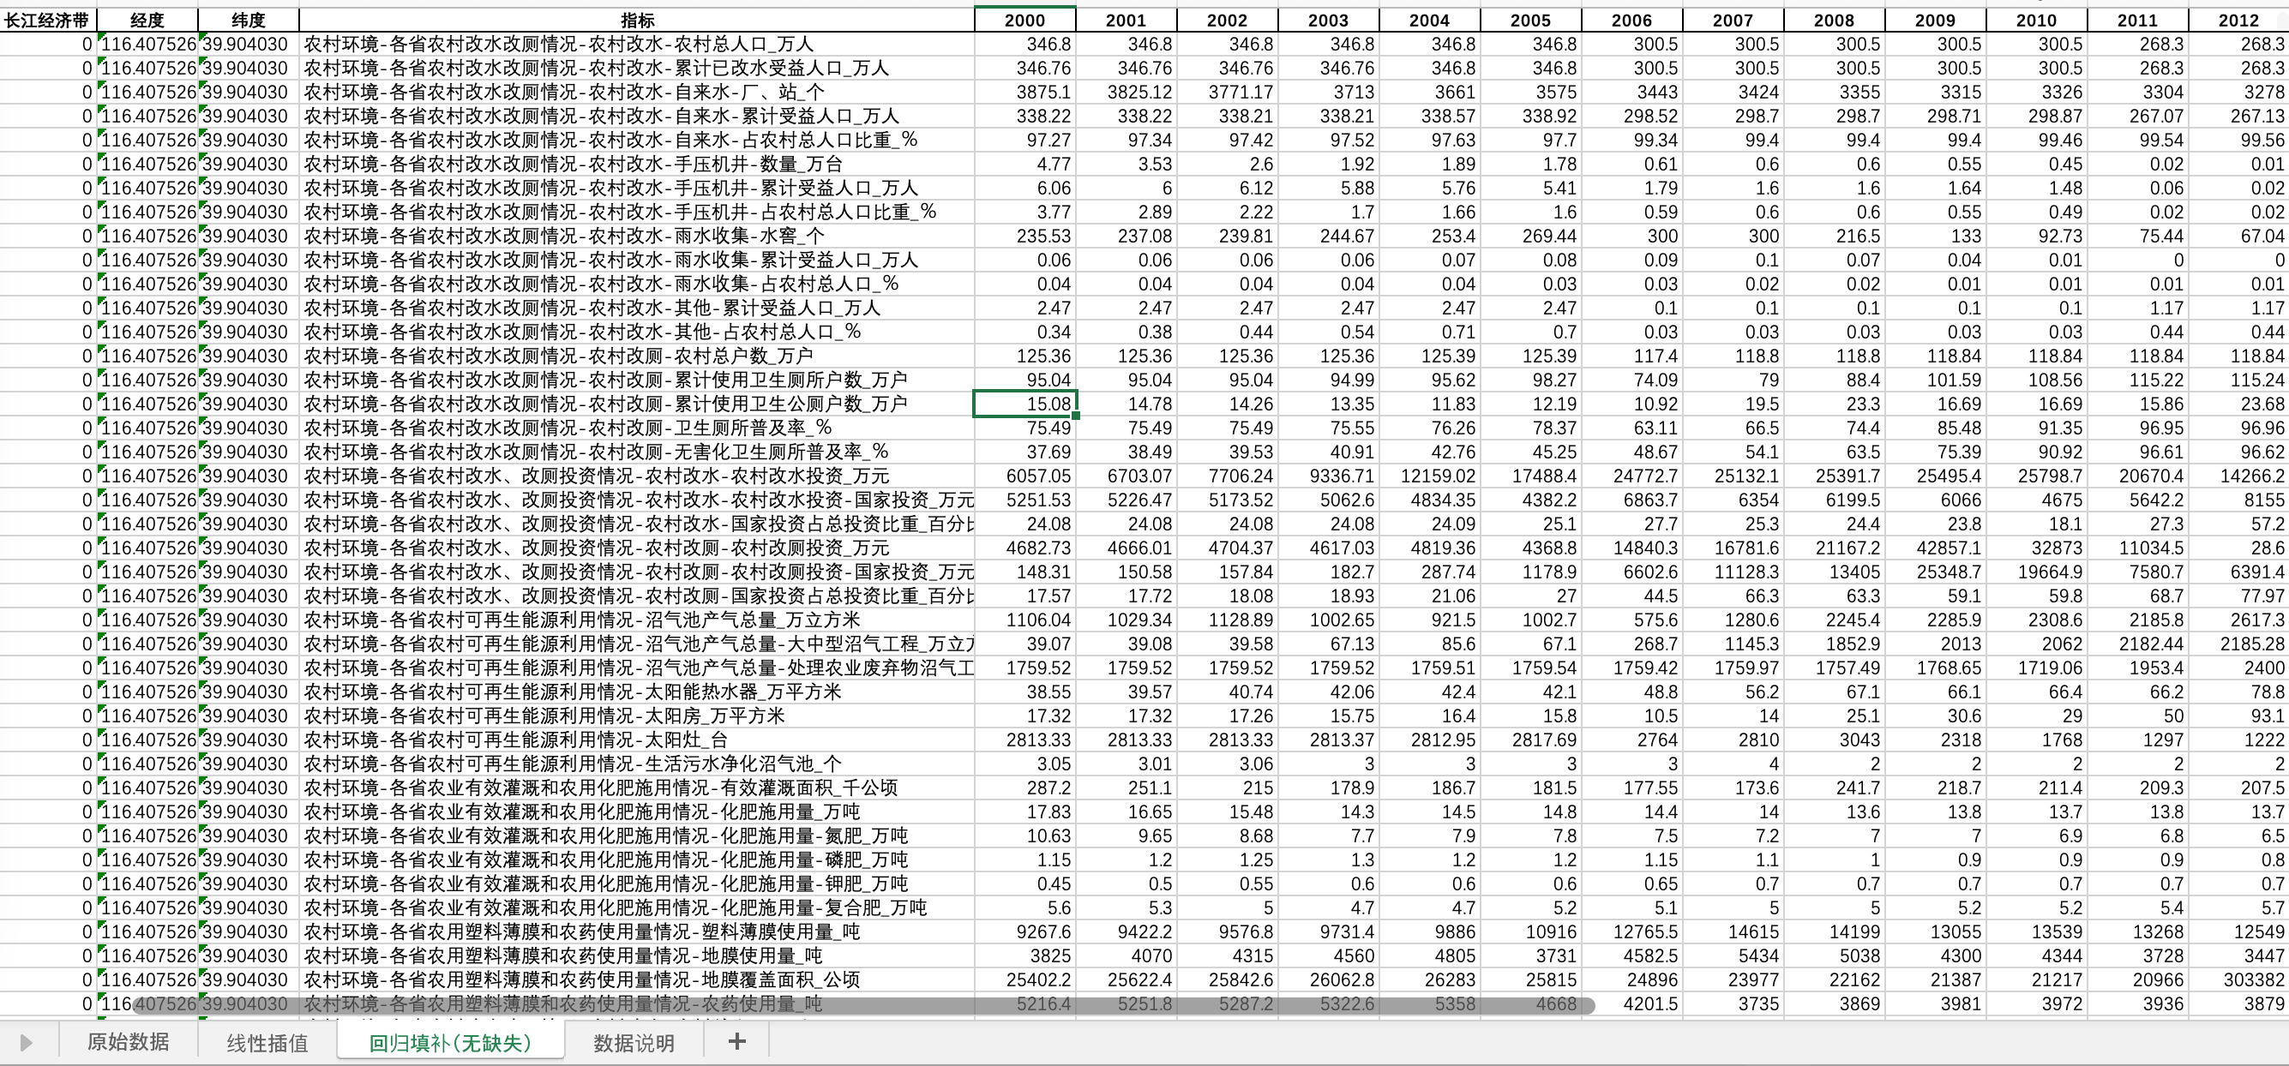This screenshot has height=1066, width=2289.
Task: Select the 数据说明 sheet tab
Action: (634, 1042)
